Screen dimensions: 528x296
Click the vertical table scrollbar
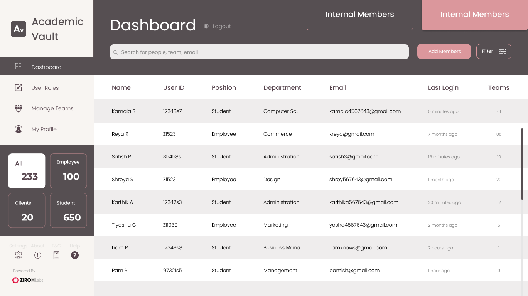(x=522, y=164)
